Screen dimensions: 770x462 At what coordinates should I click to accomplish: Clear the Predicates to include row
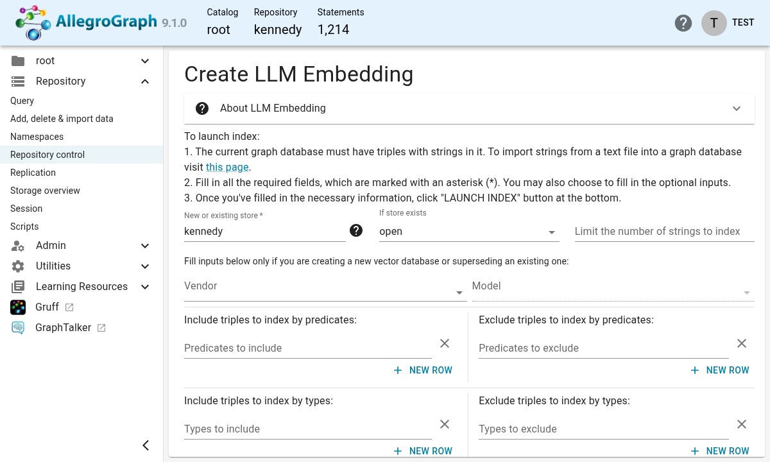coord(445,343)
